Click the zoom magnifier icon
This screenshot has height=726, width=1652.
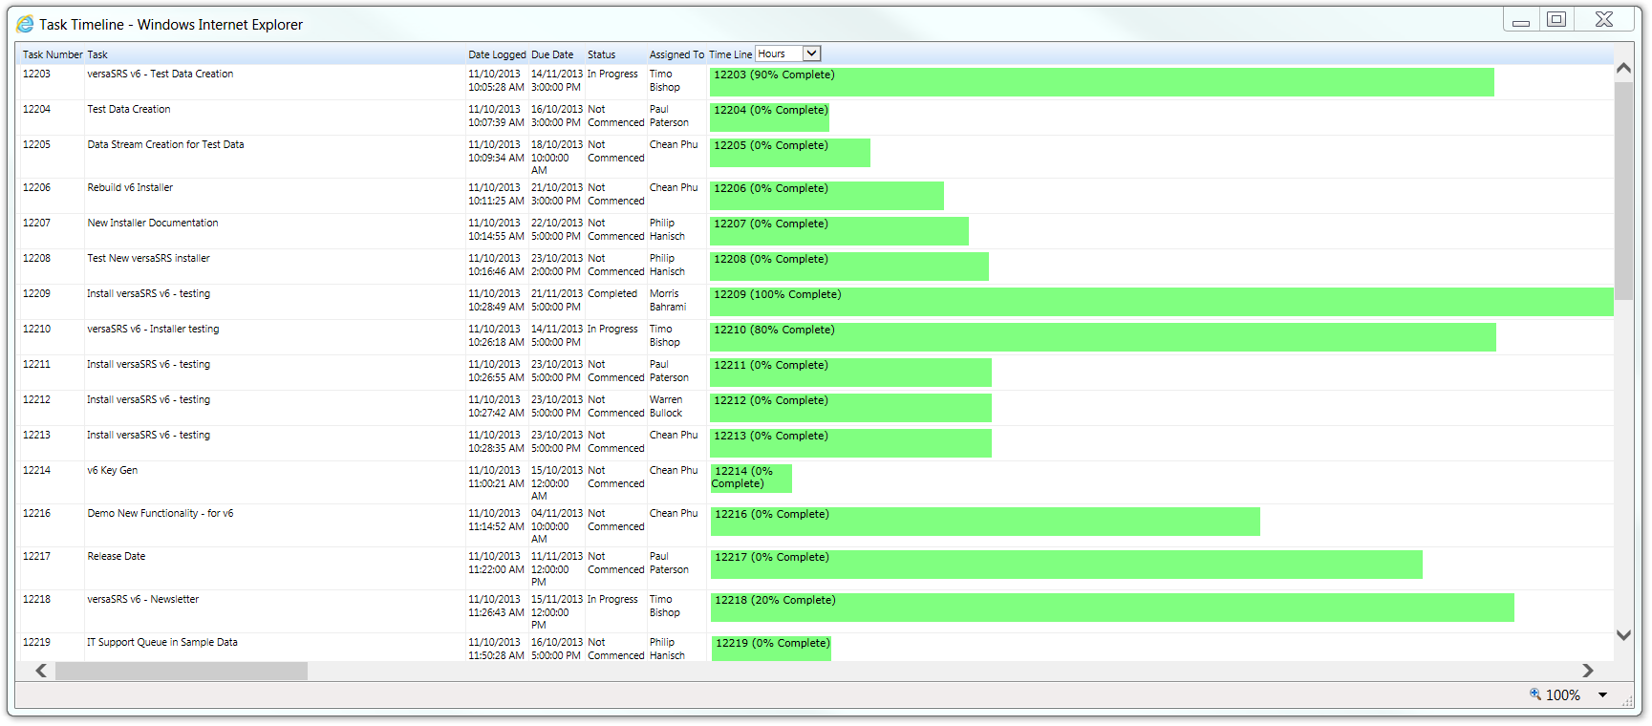[x=1534, y=694]
